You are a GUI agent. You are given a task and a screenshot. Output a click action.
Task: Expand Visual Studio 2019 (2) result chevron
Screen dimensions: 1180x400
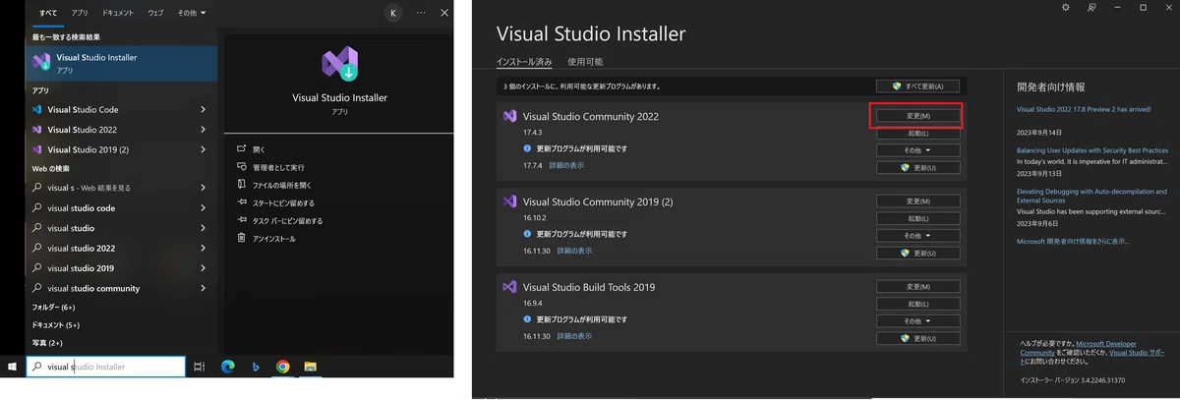click(203, 149)
